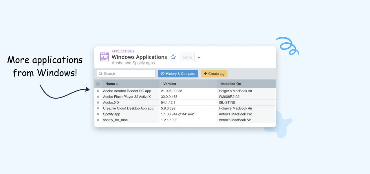Viewport: 370px width, 174px height.
Task: Sort by the Name column header
Action: tap(131, 84)
